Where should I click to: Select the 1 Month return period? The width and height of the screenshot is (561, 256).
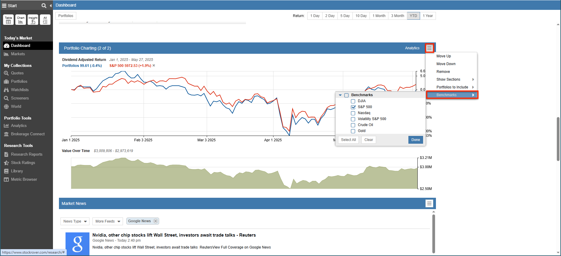379,16
